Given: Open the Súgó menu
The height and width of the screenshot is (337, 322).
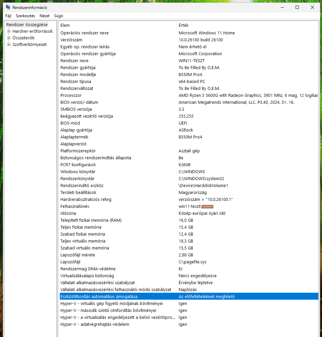Looking at the screenshot, I should click(58, 16).
